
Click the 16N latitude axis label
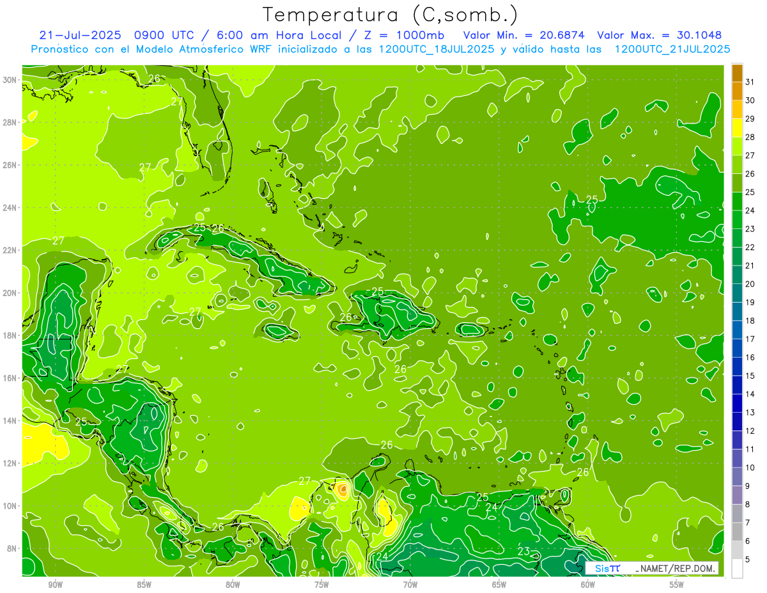coord(10,378)
